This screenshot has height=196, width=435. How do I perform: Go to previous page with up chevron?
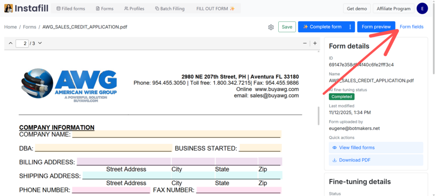coord(11,43)
